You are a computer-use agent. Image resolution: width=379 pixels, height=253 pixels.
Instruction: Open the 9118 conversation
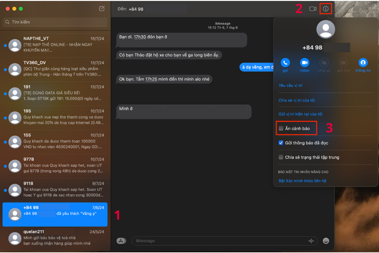tap(55, 190)
